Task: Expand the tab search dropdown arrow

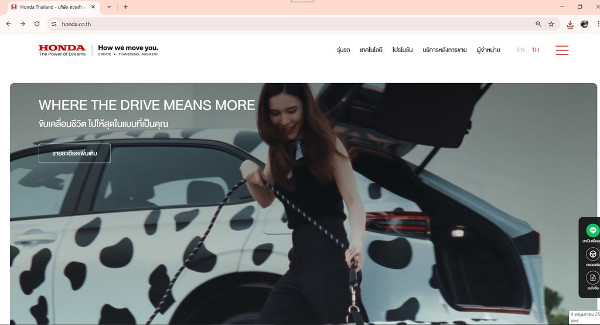Action: (109, 7)
